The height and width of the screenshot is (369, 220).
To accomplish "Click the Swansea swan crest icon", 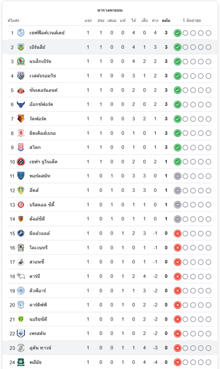I will [21, 262].
